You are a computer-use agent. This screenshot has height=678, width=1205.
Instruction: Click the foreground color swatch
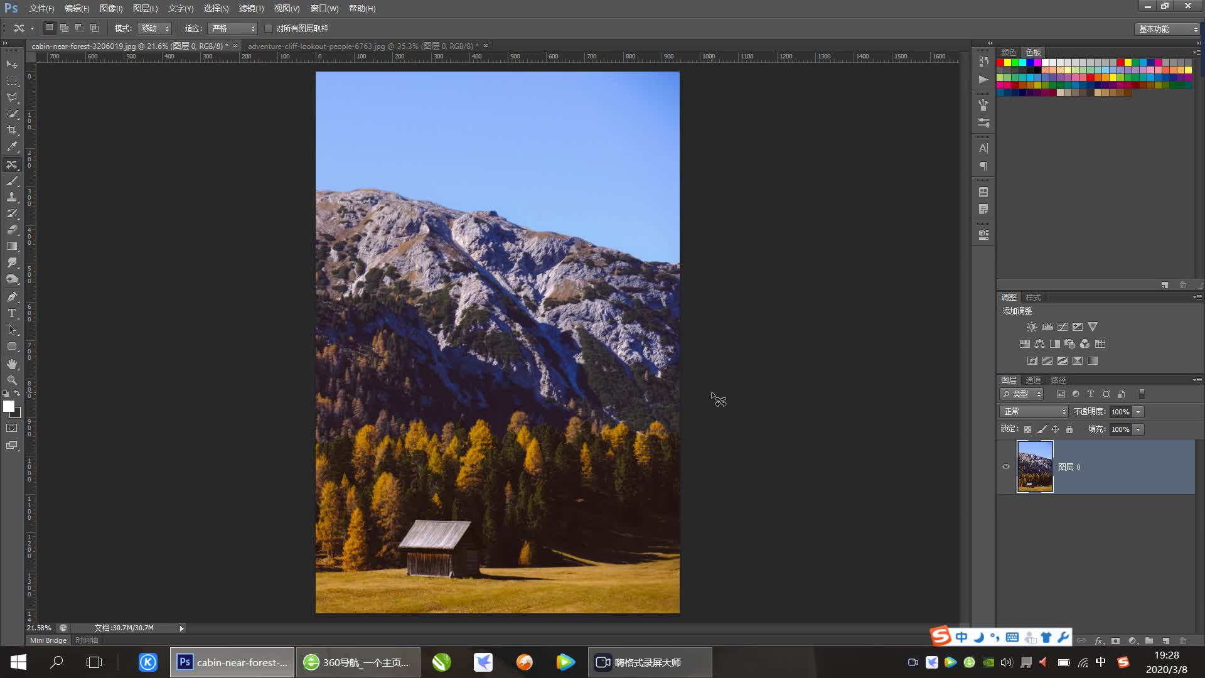click(9, 406)
